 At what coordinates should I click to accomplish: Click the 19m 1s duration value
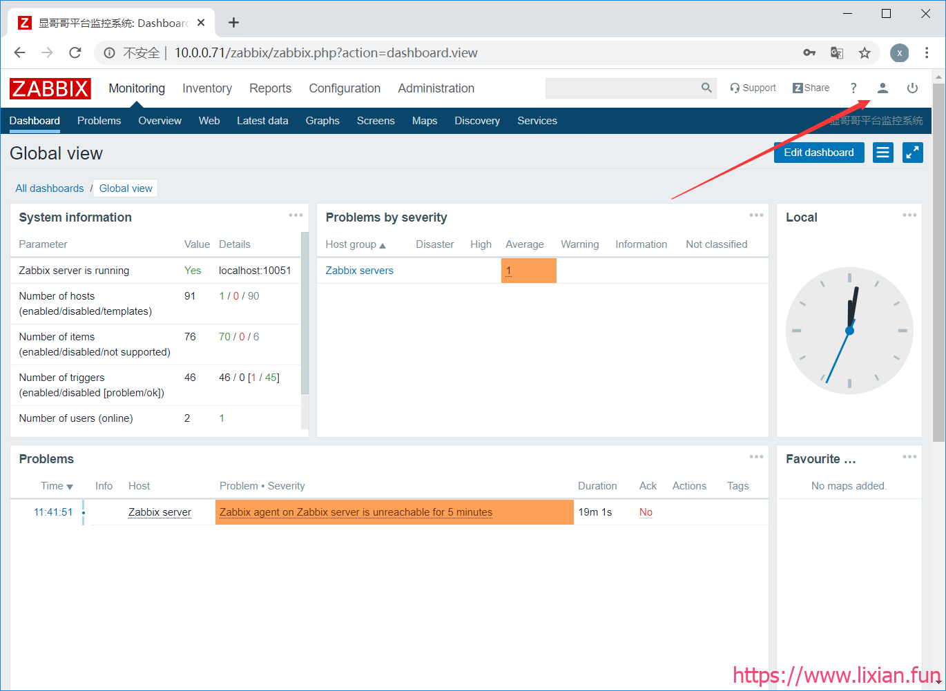[595, 512]
